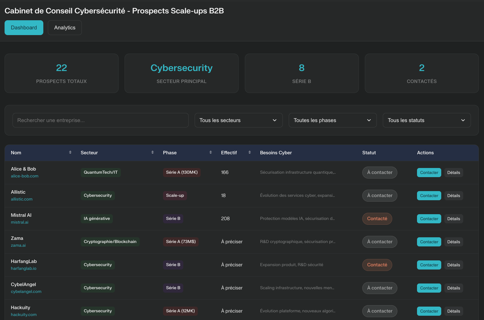Open the hackuity.com link
484x320 pixels.
click(x=24, y=315)
